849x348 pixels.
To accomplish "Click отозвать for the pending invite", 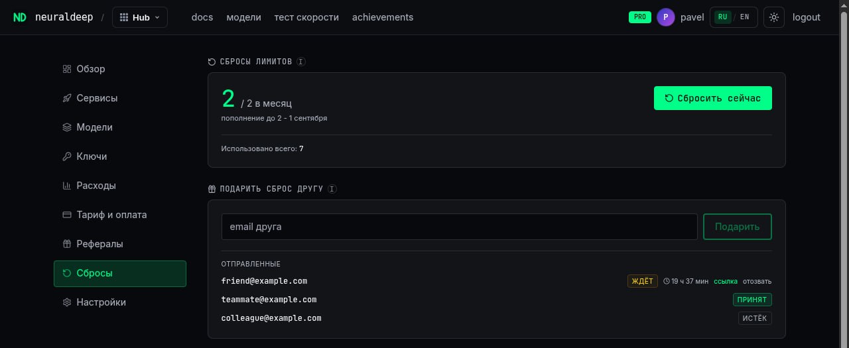I will pos(757,281).
